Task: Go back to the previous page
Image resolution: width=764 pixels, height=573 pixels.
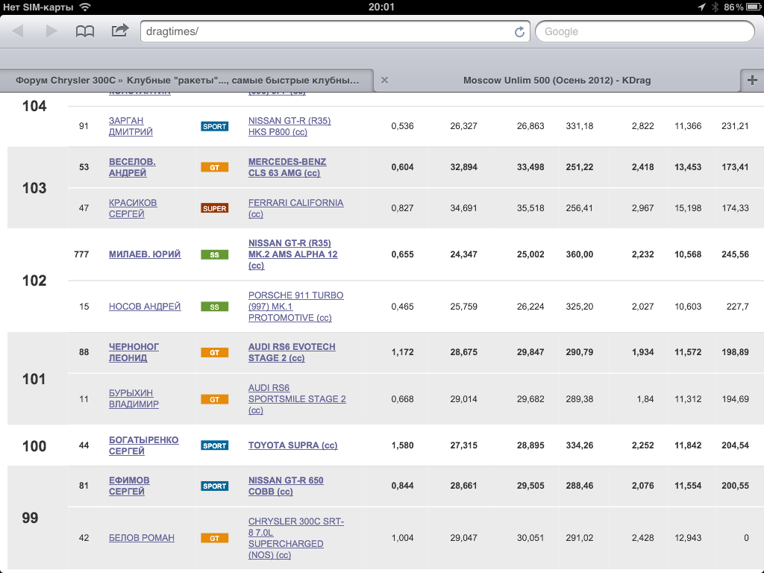Action: pyautogui.click(x=18, y=31)
